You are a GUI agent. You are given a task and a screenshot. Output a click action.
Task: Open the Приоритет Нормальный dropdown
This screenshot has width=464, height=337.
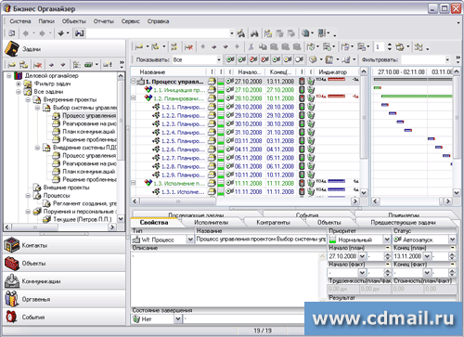click(x=359, y=240)
